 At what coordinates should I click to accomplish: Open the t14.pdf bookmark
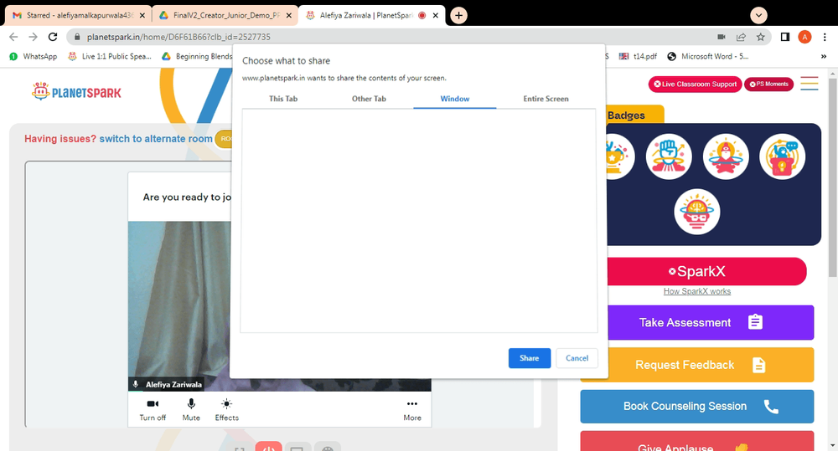click(638, 56)
